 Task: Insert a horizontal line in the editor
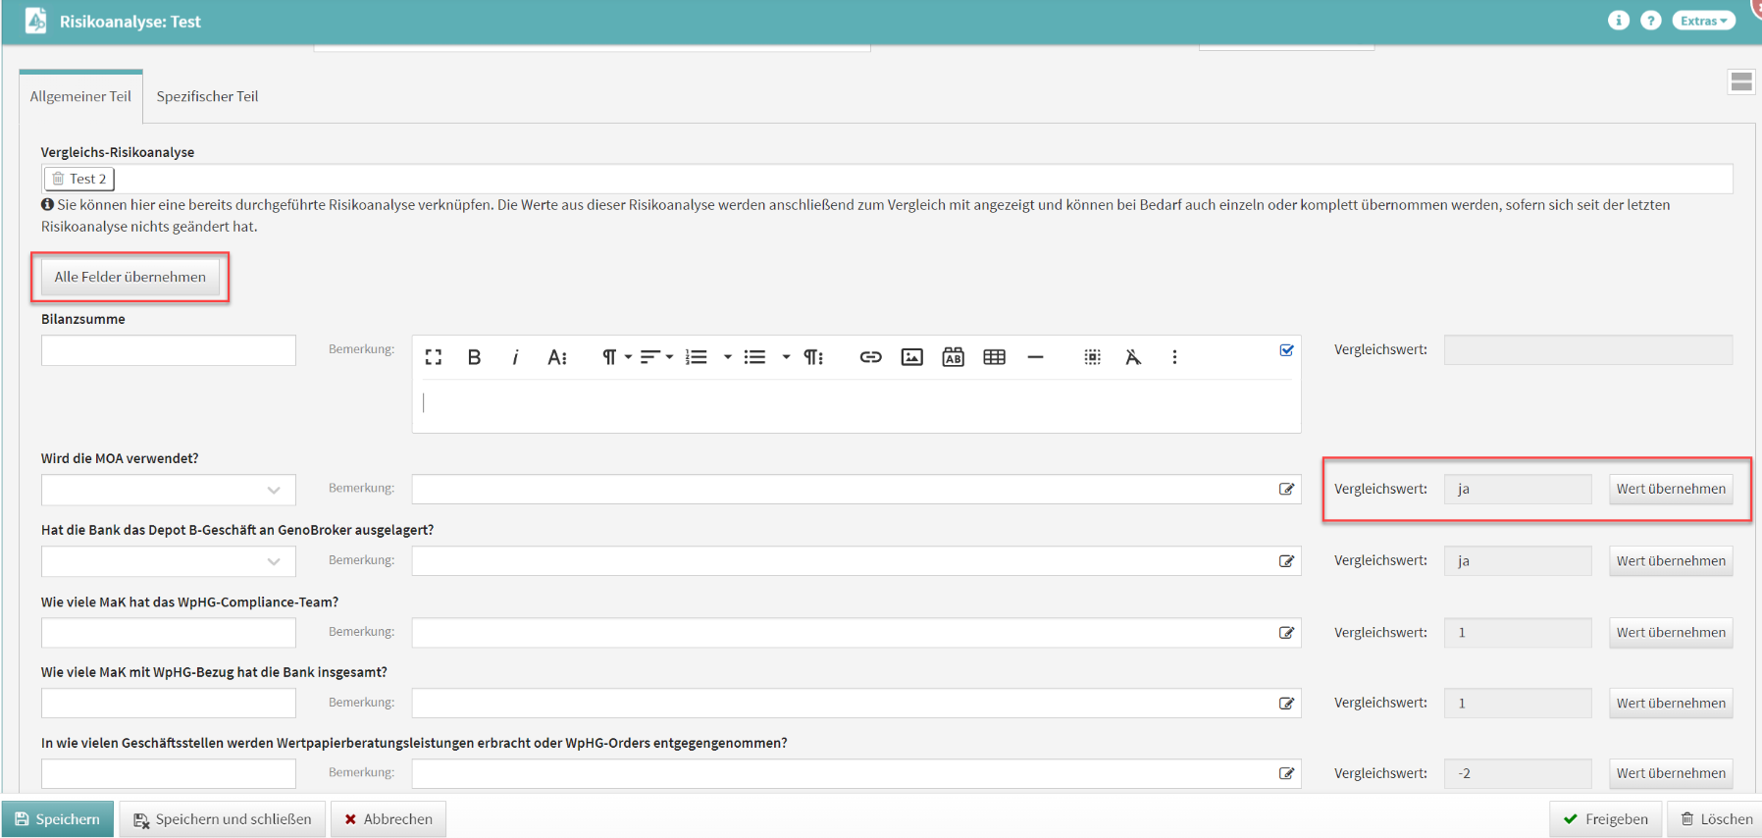pyautogui.click(x=1035, y=357)
